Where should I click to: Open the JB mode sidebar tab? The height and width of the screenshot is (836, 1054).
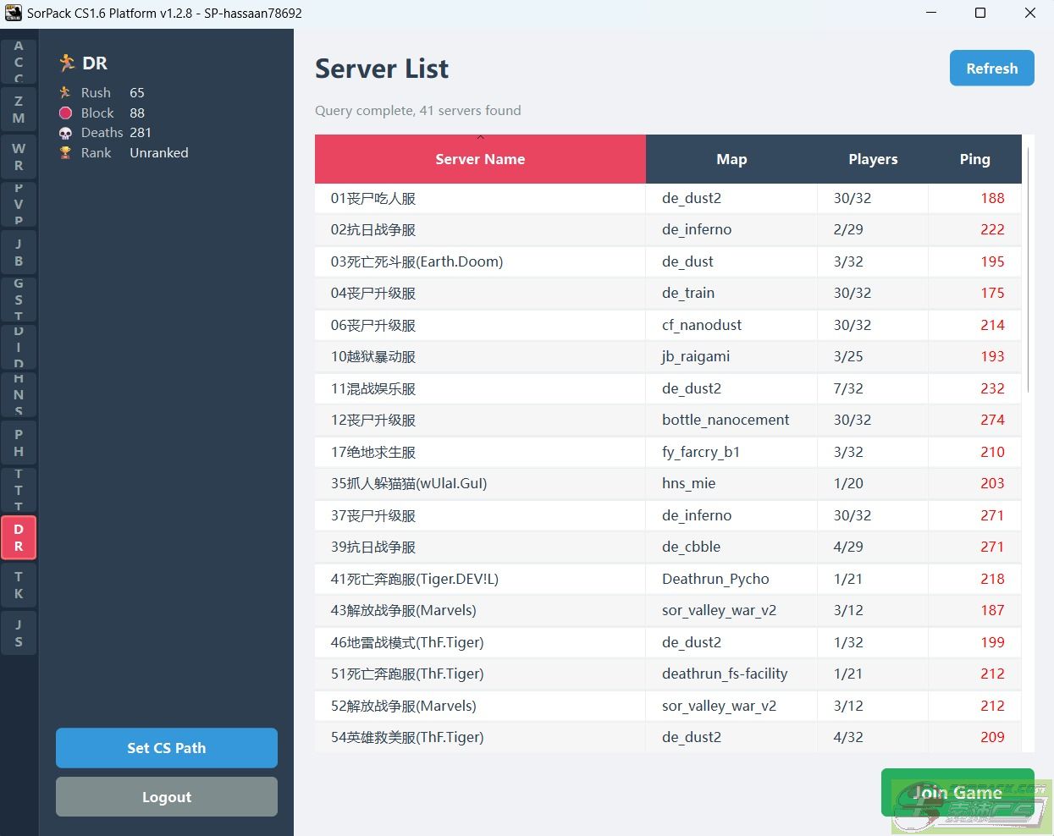pyautogui.click(x=19, y=252)
